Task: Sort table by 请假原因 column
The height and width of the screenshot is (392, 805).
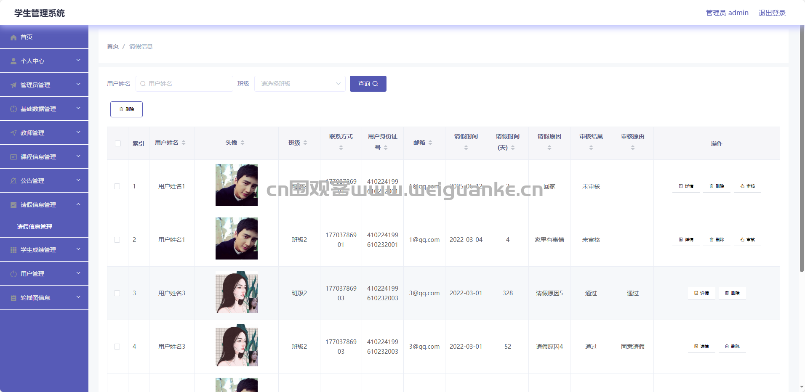Action: click(x=549, y=148)
